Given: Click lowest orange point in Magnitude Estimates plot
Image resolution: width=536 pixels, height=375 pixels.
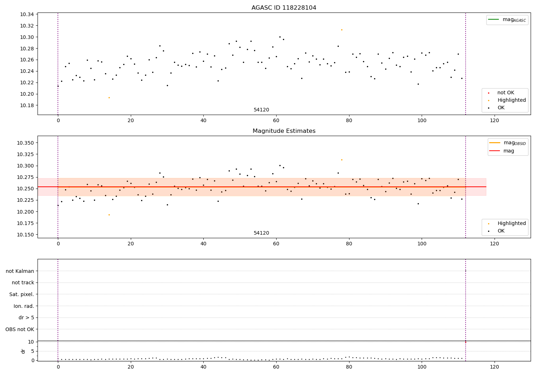Looking at the screenshot, I should pyautogui.click(x=109, y=215).
